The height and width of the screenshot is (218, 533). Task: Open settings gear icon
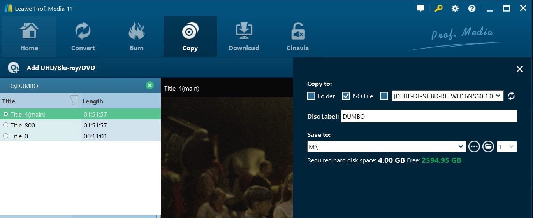[455, 9]
